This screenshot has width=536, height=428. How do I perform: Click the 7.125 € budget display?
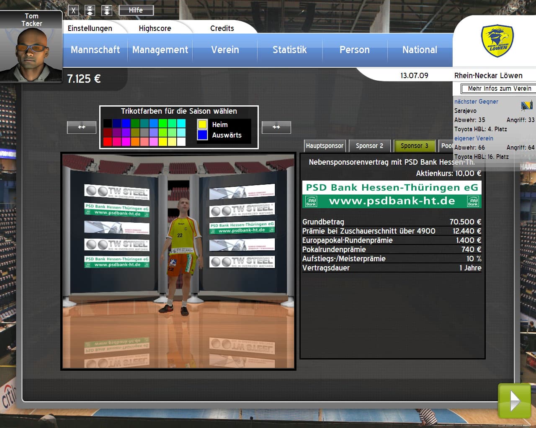tap(84, 79)
